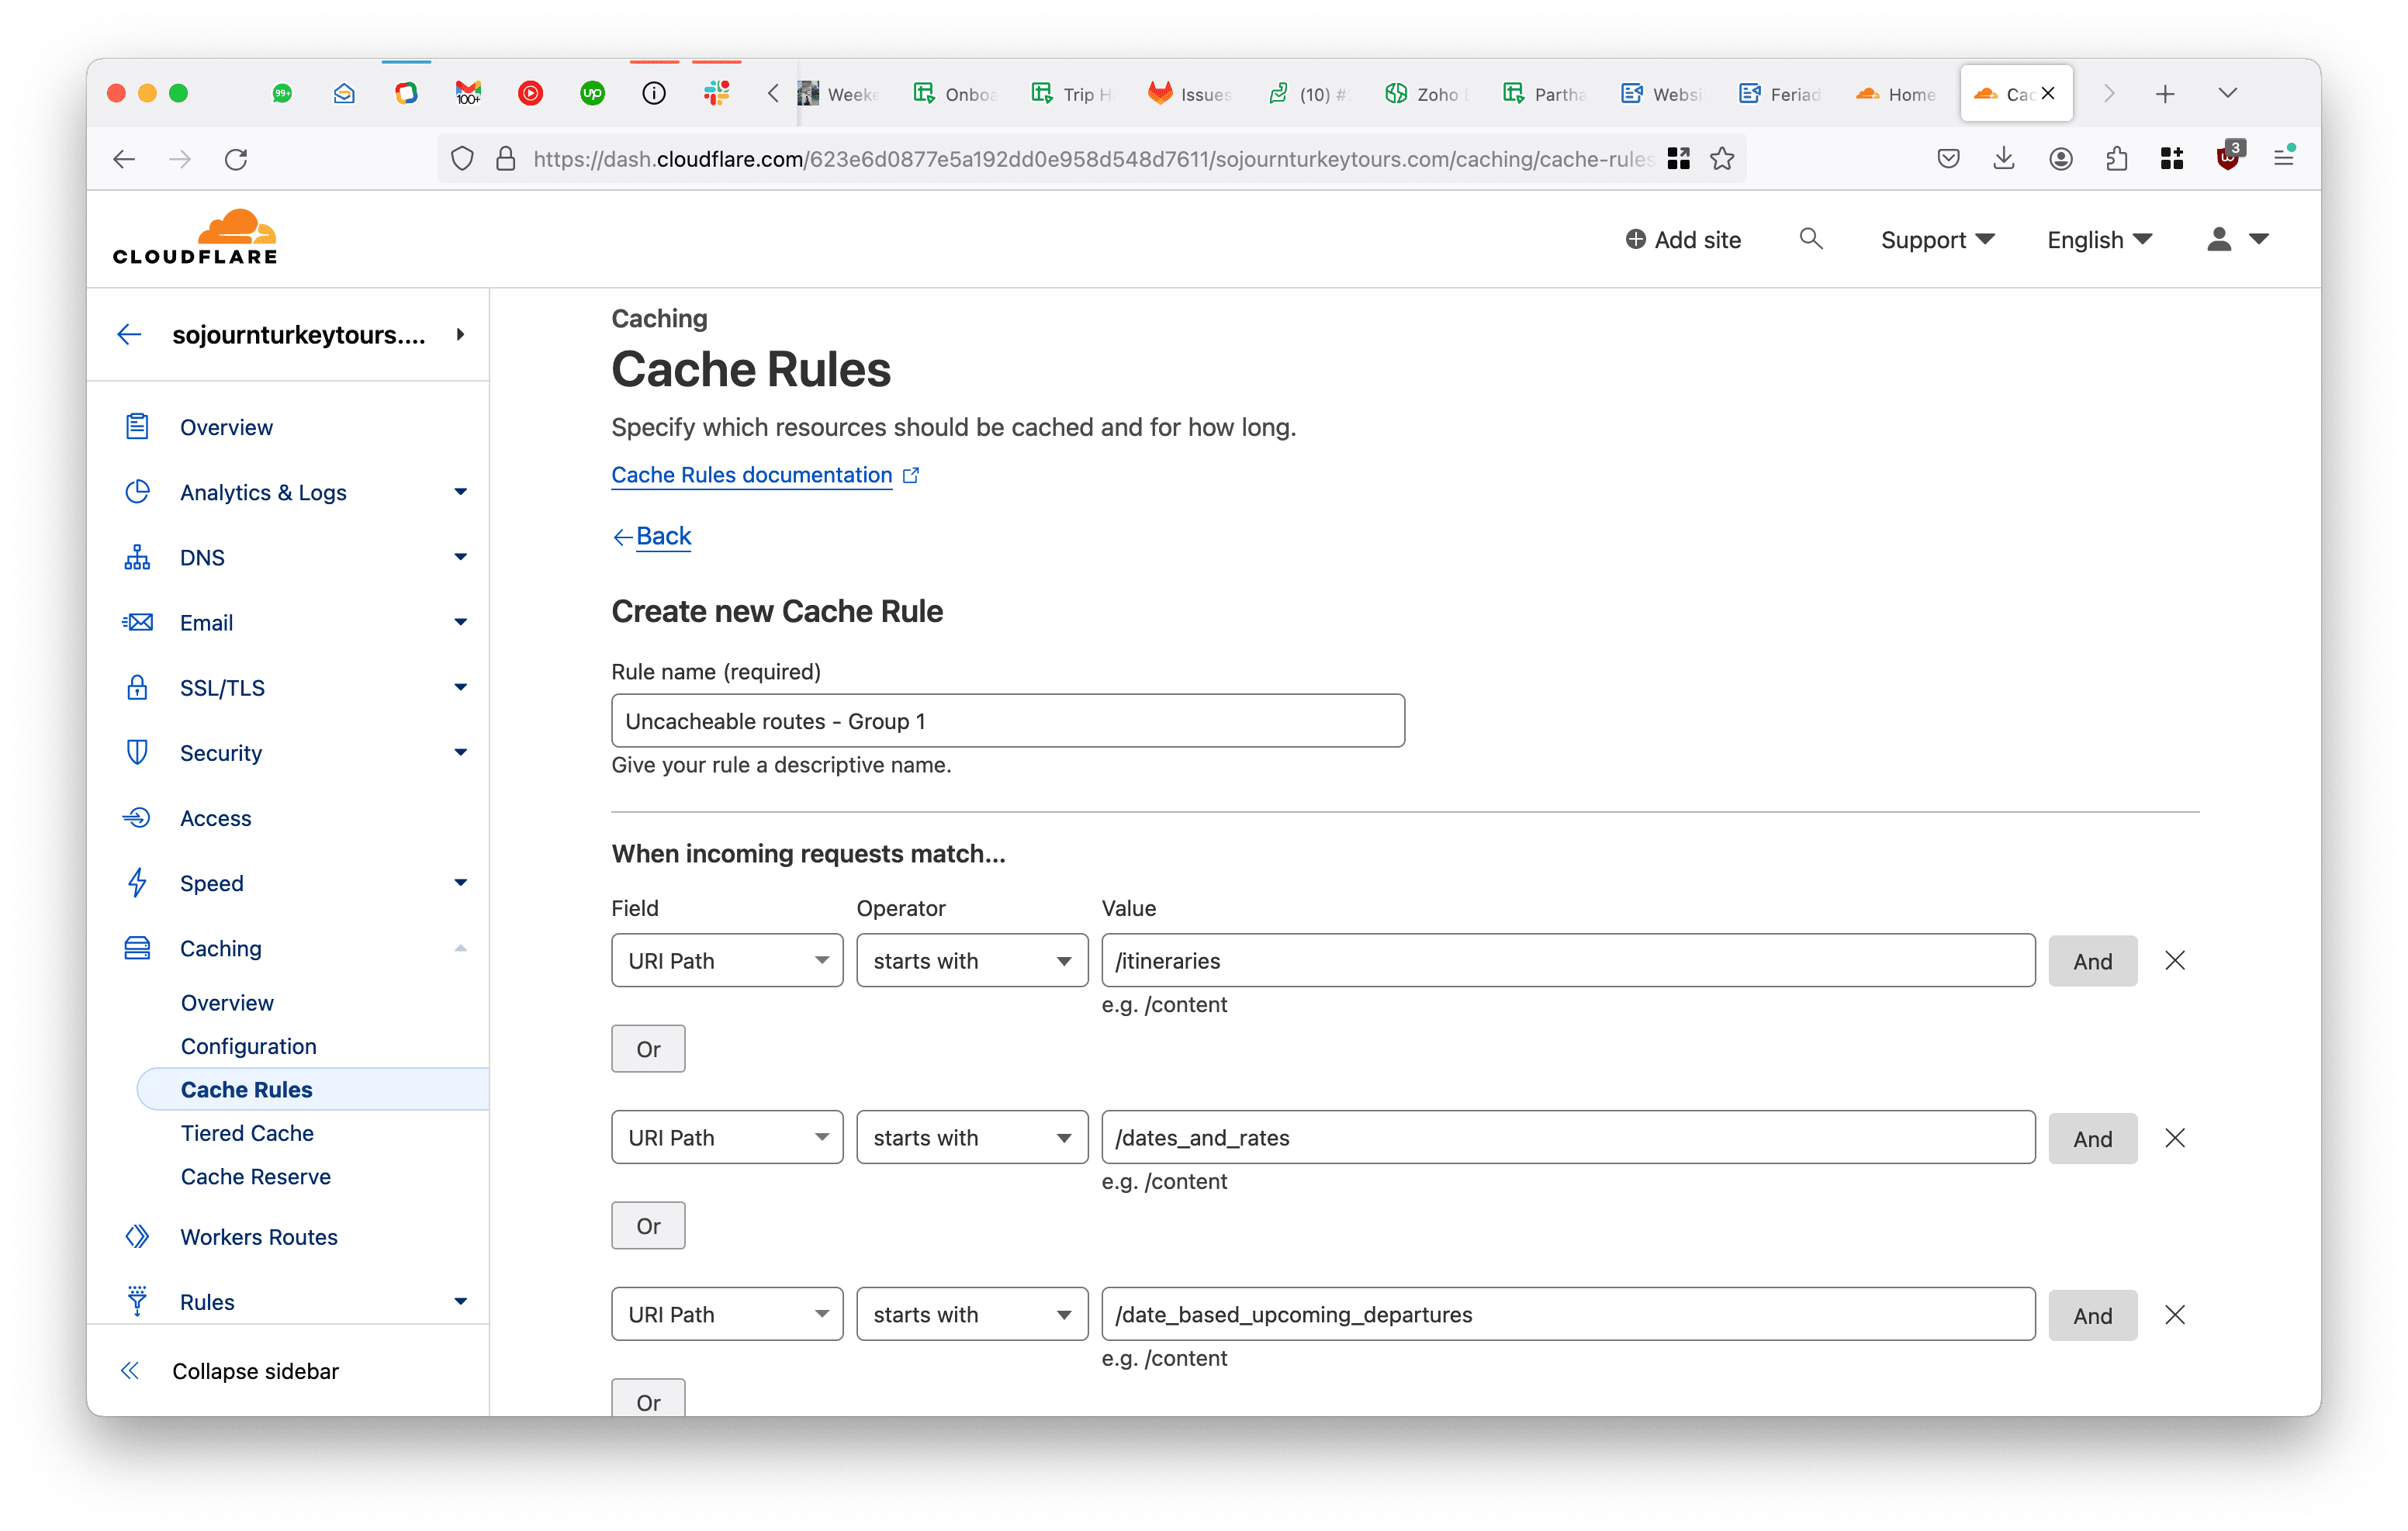The width and height of the screenshot is (2408, 1531).
Task: Click the Rule name input field
Action: pos(1007,721)
